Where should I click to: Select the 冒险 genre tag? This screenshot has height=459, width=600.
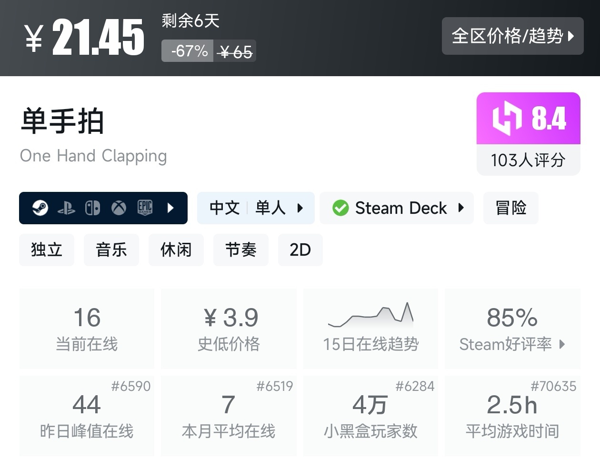(510, 208)
